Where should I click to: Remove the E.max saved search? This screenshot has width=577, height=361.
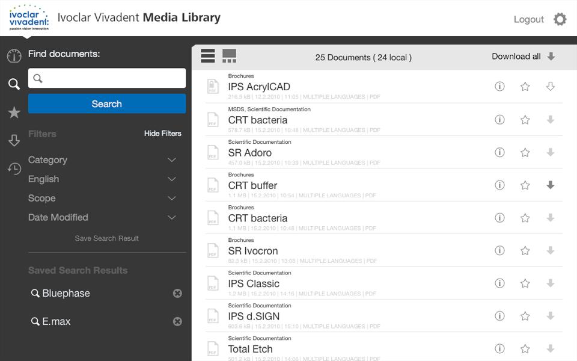coord(177,321)
